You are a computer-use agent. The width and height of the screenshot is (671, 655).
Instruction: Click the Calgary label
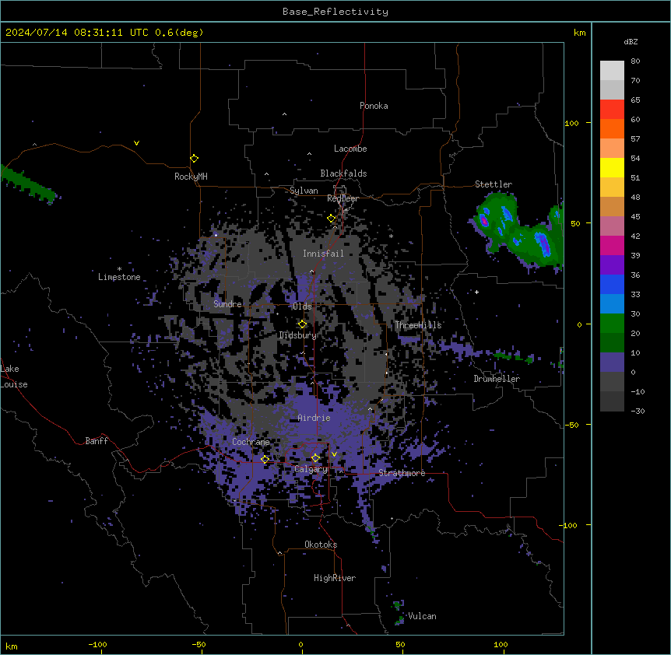[311, 469]
